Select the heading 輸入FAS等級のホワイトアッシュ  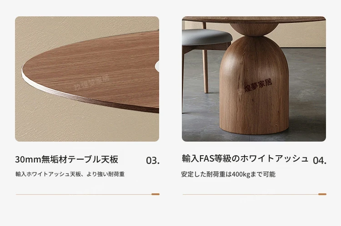[245, 158]
